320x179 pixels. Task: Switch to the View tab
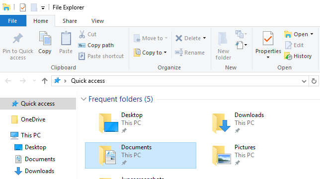(97, 21)
